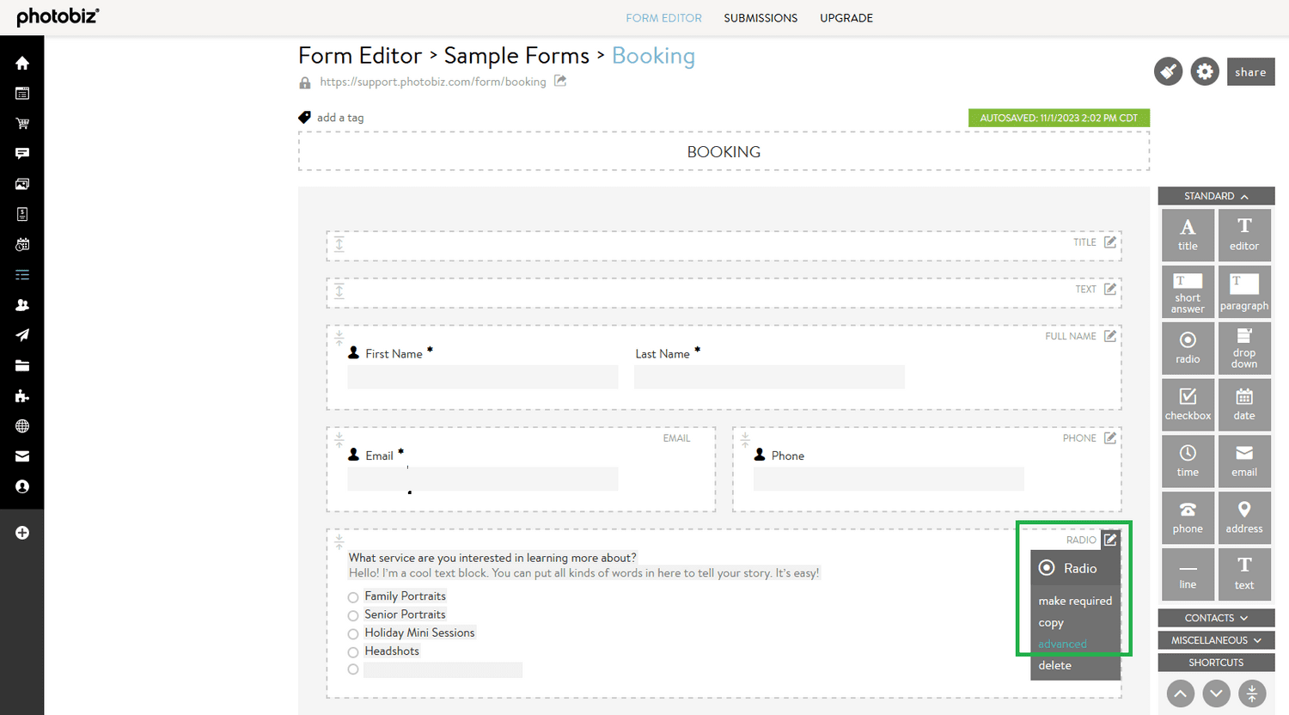
Task: Add a checkbox element from Standard panel
Action: (1188, 405)
